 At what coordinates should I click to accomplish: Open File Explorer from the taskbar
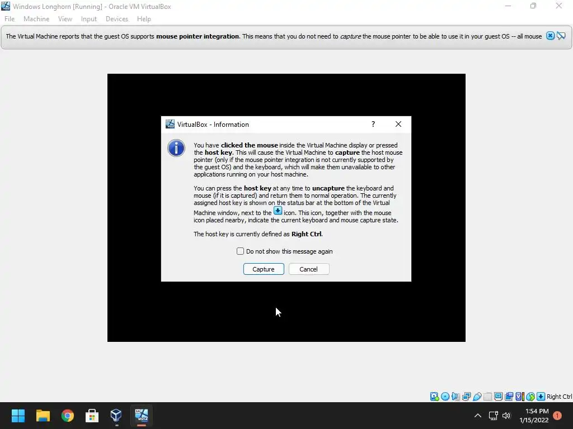point(43,416)
